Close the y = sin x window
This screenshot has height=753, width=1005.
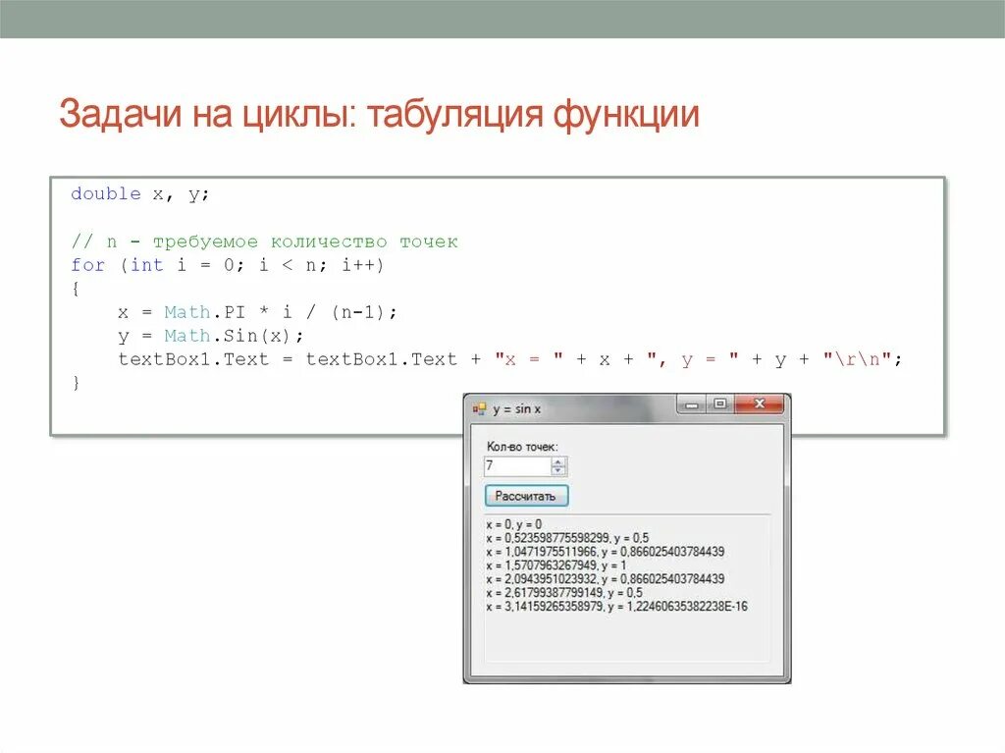click(x=759, y=403)
